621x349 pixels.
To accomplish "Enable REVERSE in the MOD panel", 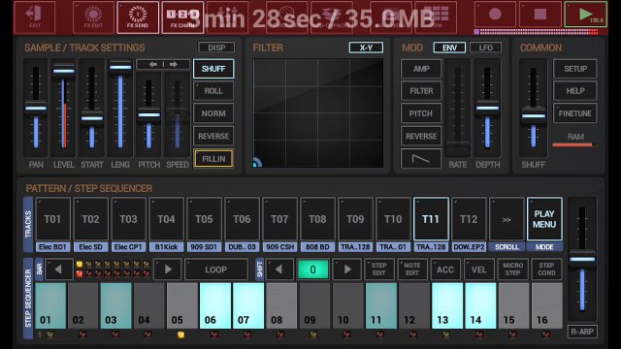I will 420,136.
